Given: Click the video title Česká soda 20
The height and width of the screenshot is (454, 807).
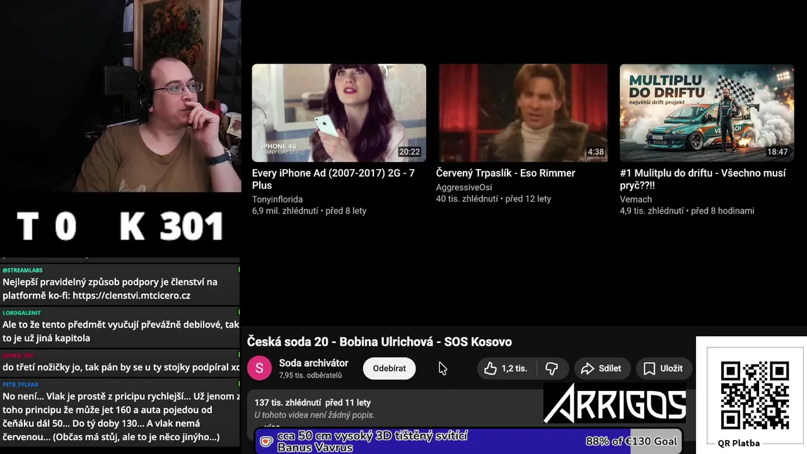Looking at the screenshot, I should (x=380, y=342).
